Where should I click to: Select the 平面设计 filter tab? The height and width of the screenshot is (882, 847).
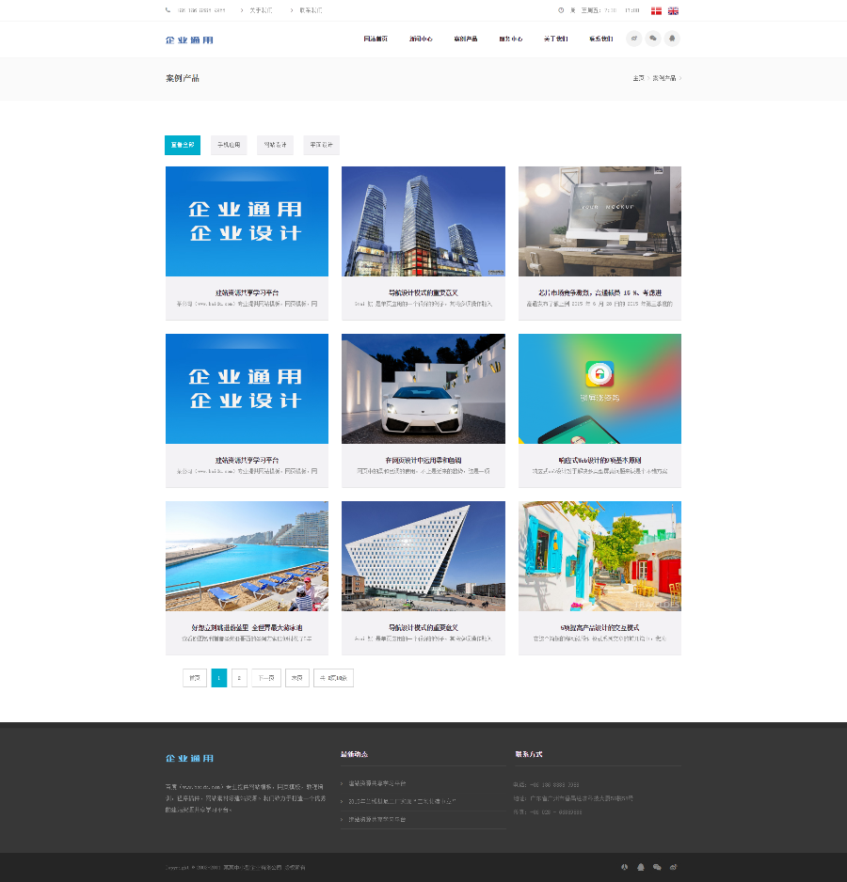320,145
